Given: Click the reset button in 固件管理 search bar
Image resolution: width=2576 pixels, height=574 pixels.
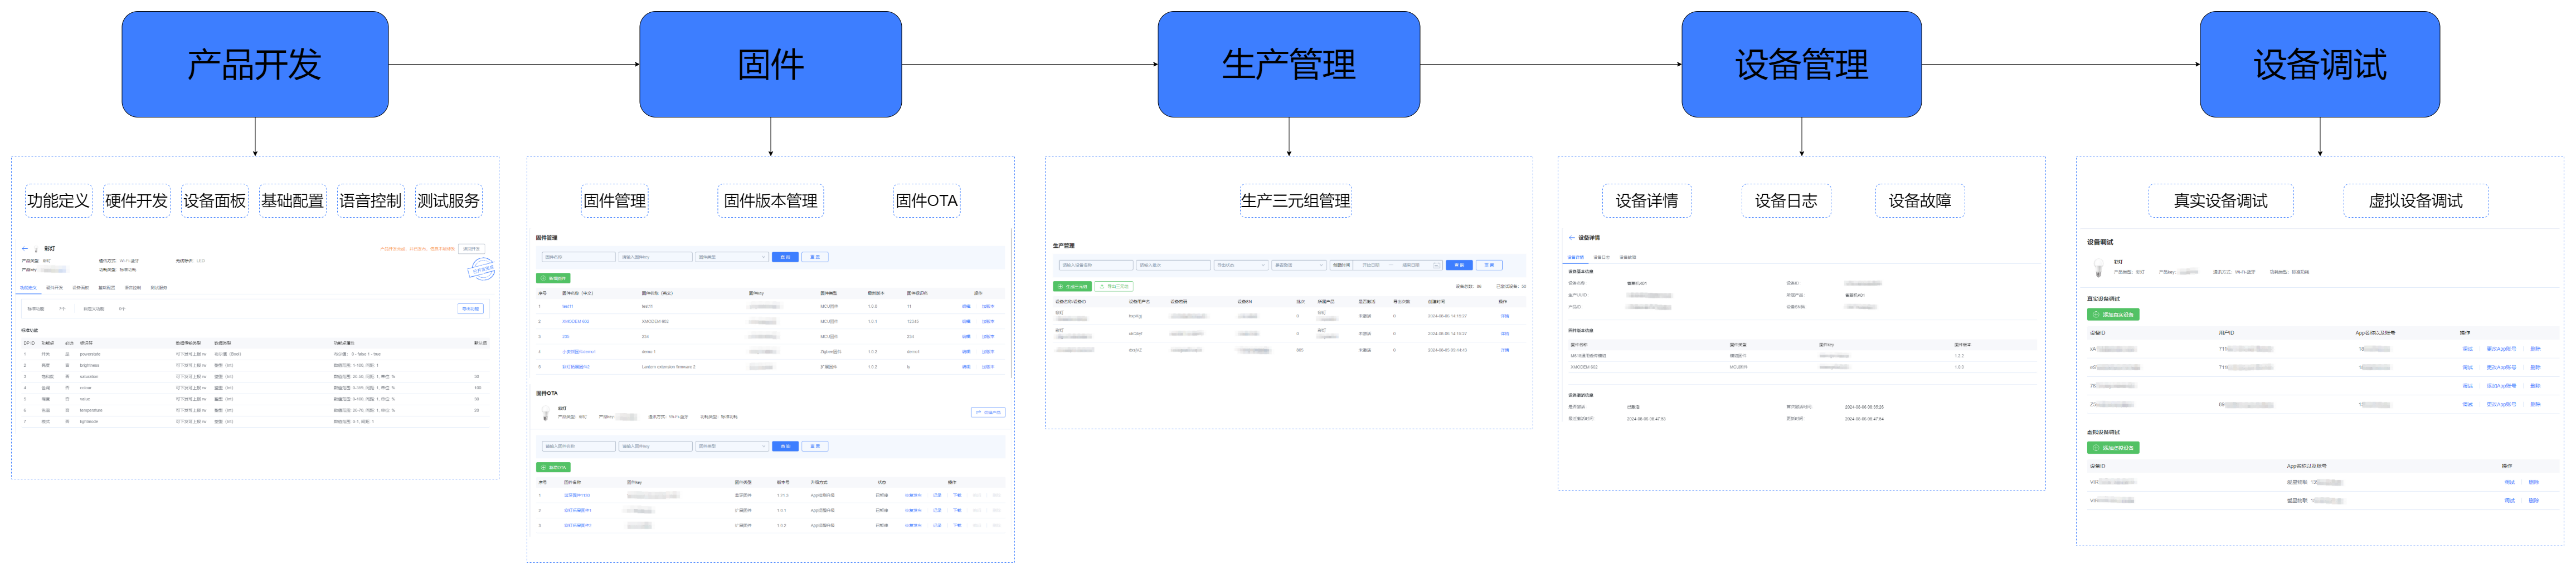Looking at the screenshot, I should point(815,257).
